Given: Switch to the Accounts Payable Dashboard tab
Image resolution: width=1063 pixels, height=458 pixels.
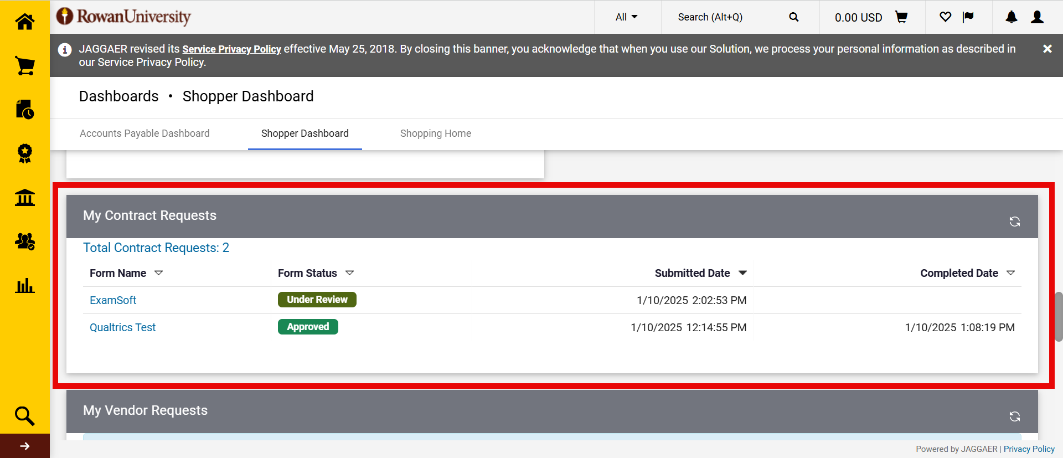Looking at the screenshot, I should click(145, 133).
